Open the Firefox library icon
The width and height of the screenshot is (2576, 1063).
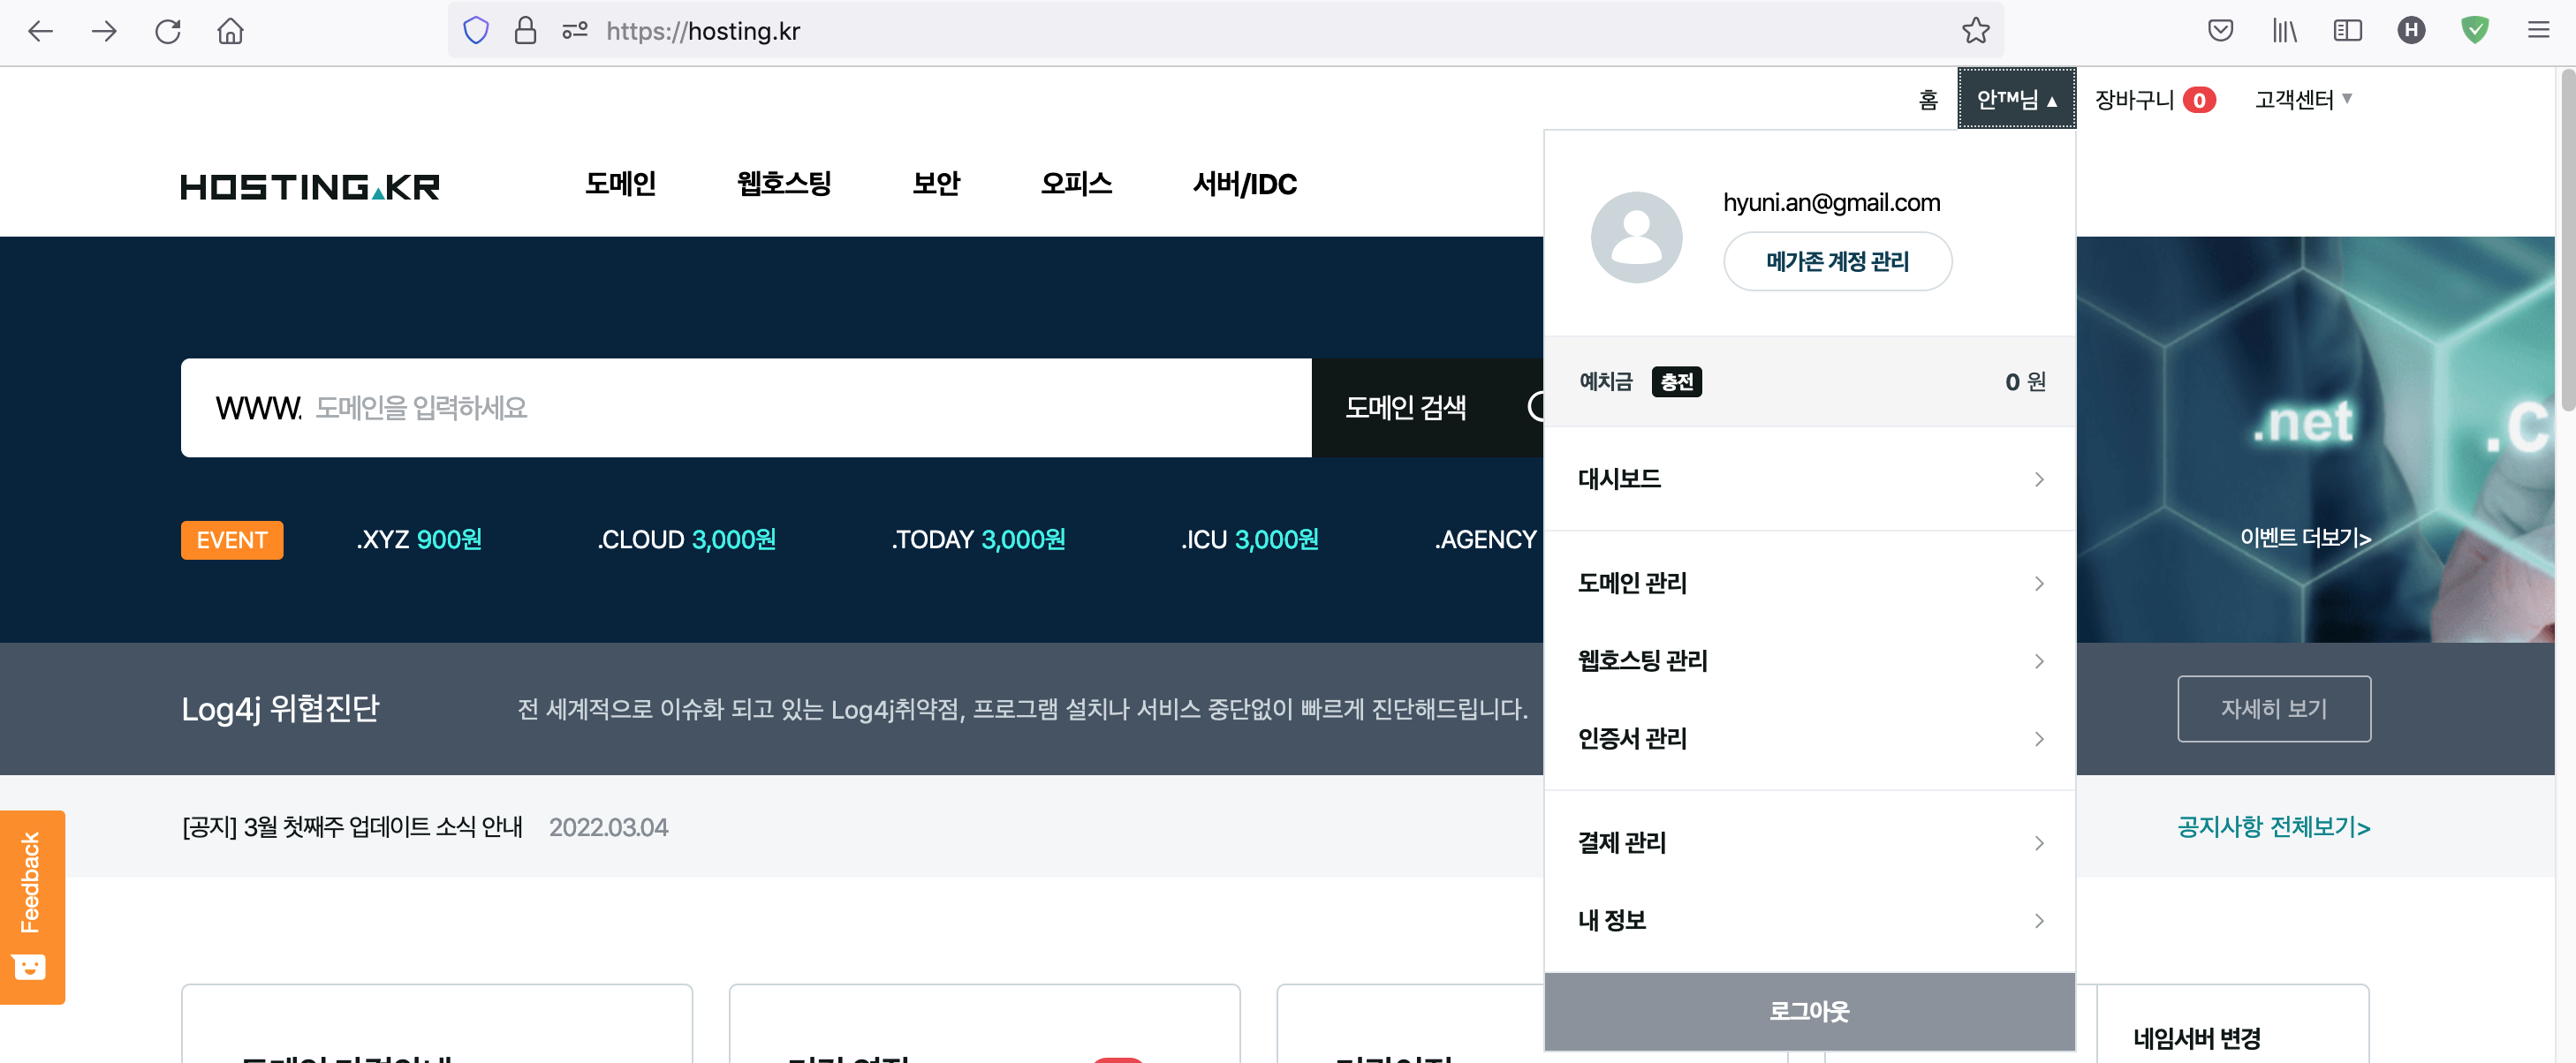tap(2284, 31)
